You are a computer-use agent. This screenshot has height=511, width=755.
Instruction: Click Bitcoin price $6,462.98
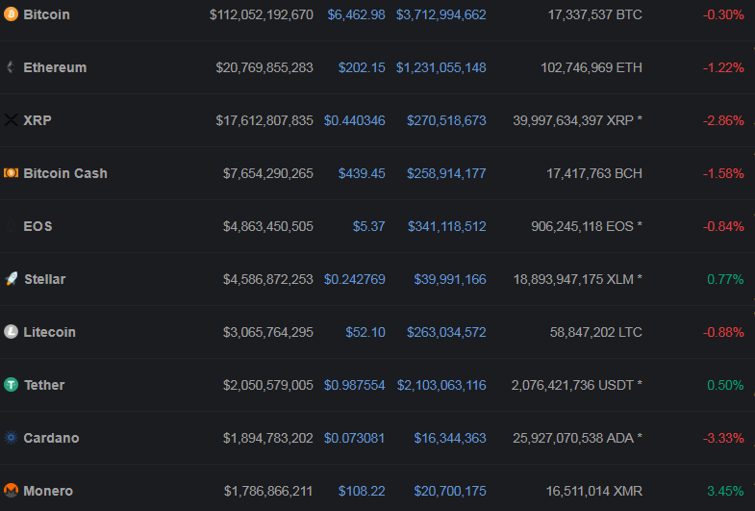coord(356,15)
